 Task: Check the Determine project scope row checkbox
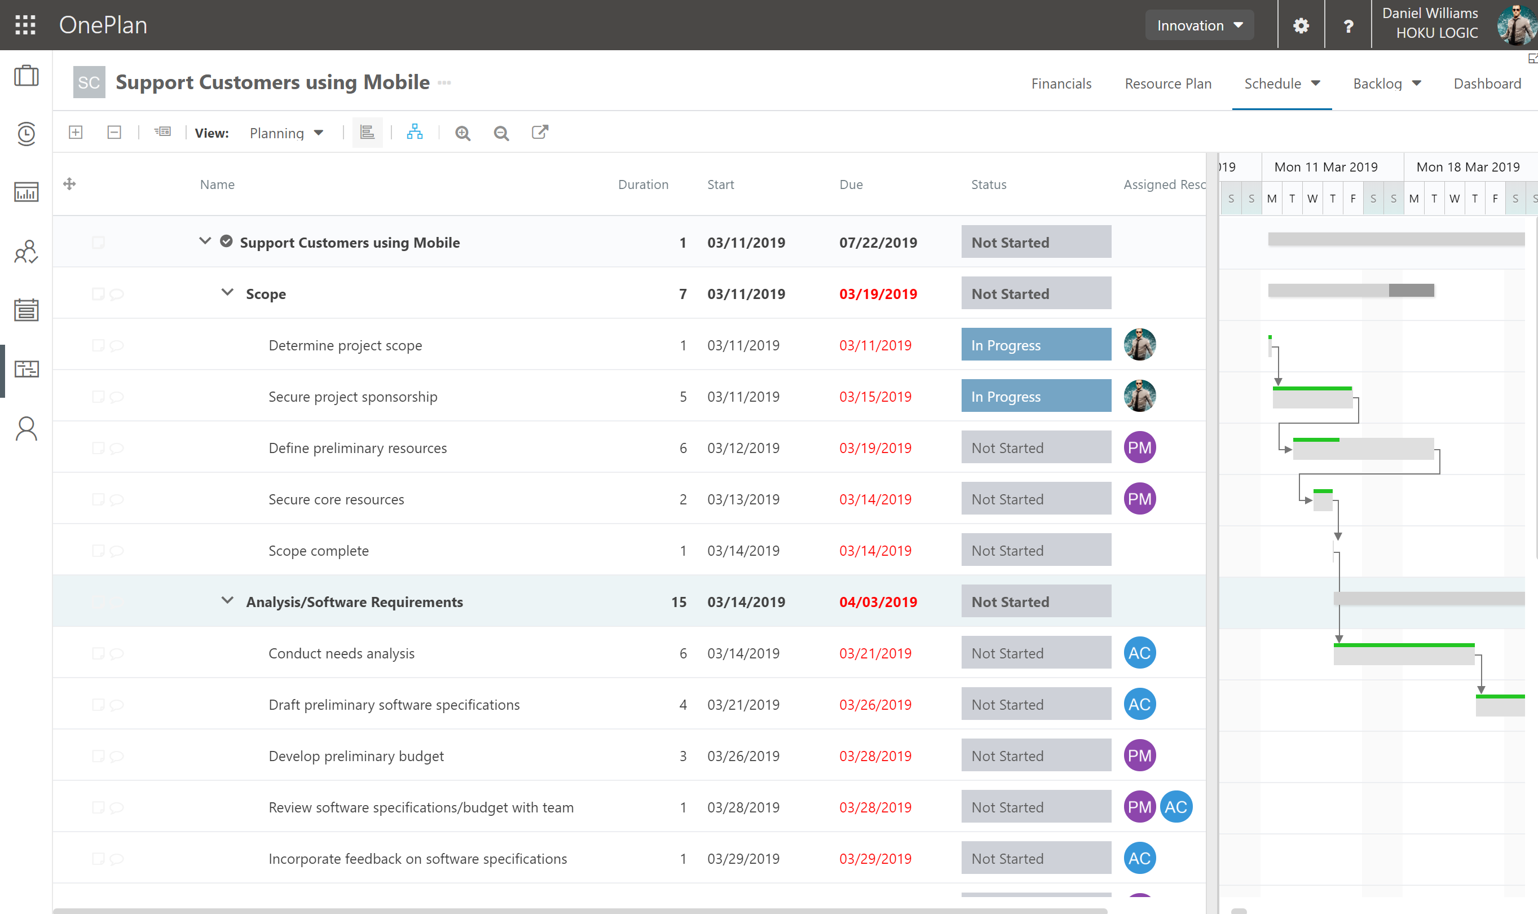pos(98,345)
